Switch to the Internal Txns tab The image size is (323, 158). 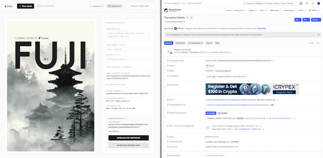[180, 43]
